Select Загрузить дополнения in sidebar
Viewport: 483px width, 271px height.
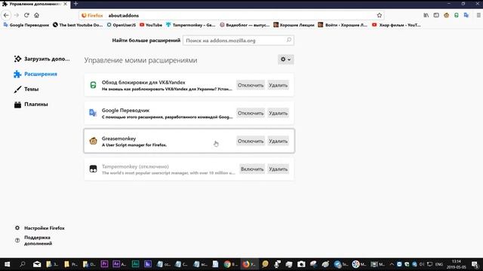coord(42,59)
